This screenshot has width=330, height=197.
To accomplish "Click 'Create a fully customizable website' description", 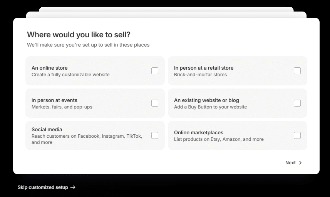I will point(70,75).
